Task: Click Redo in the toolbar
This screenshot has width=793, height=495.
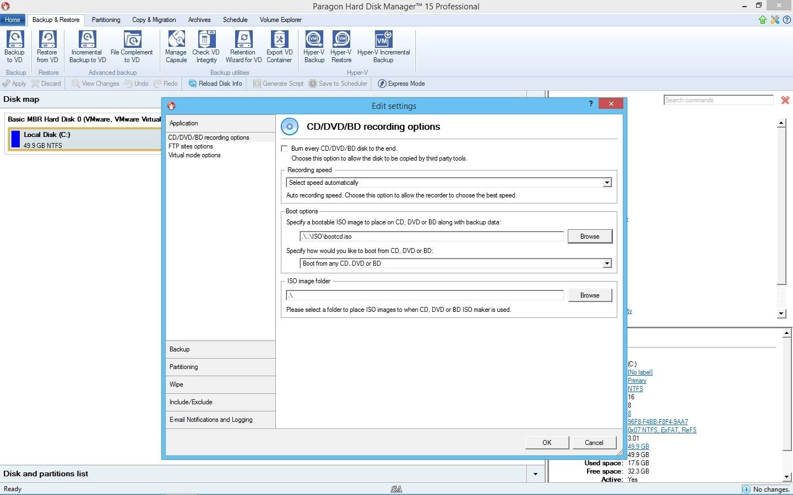Action: click(165, 84)
